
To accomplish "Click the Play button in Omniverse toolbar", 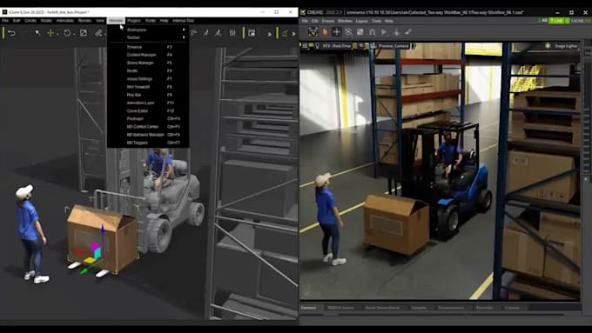I will coord(384,32).
